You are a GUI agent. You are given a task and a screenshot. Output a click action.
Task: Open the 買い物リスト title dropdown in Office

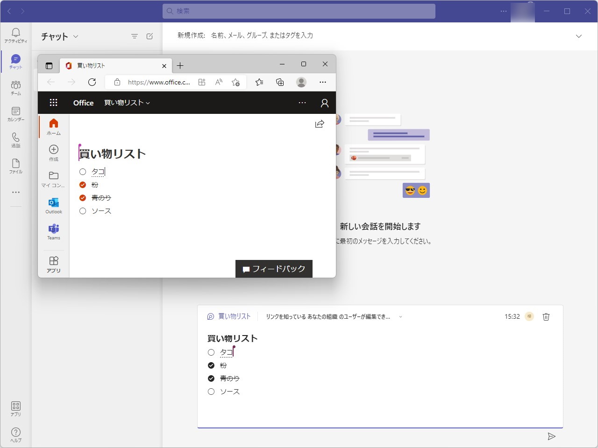147,103
